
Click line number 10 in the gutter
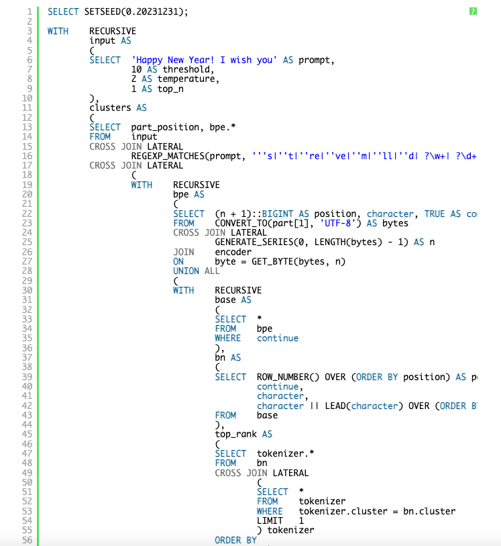click(x=27, y=98)
